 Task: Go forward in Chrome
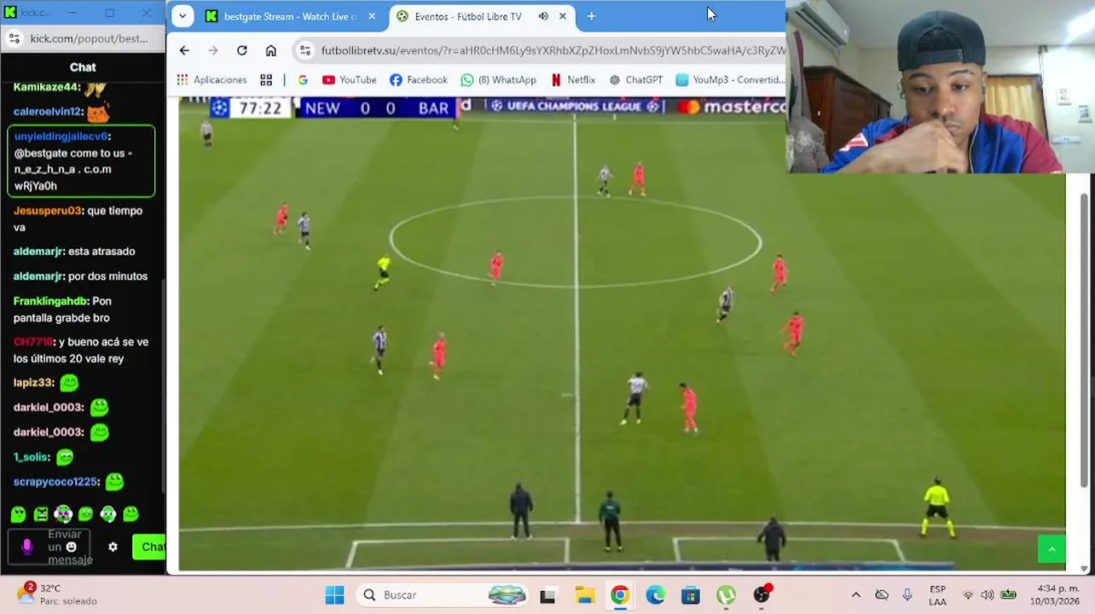213,50
